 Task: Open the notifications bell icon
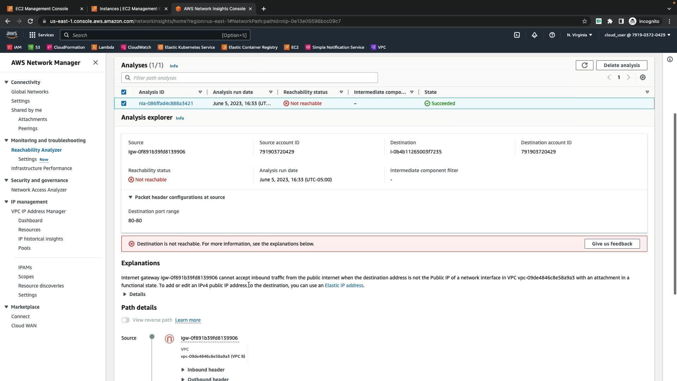point(534,35)
